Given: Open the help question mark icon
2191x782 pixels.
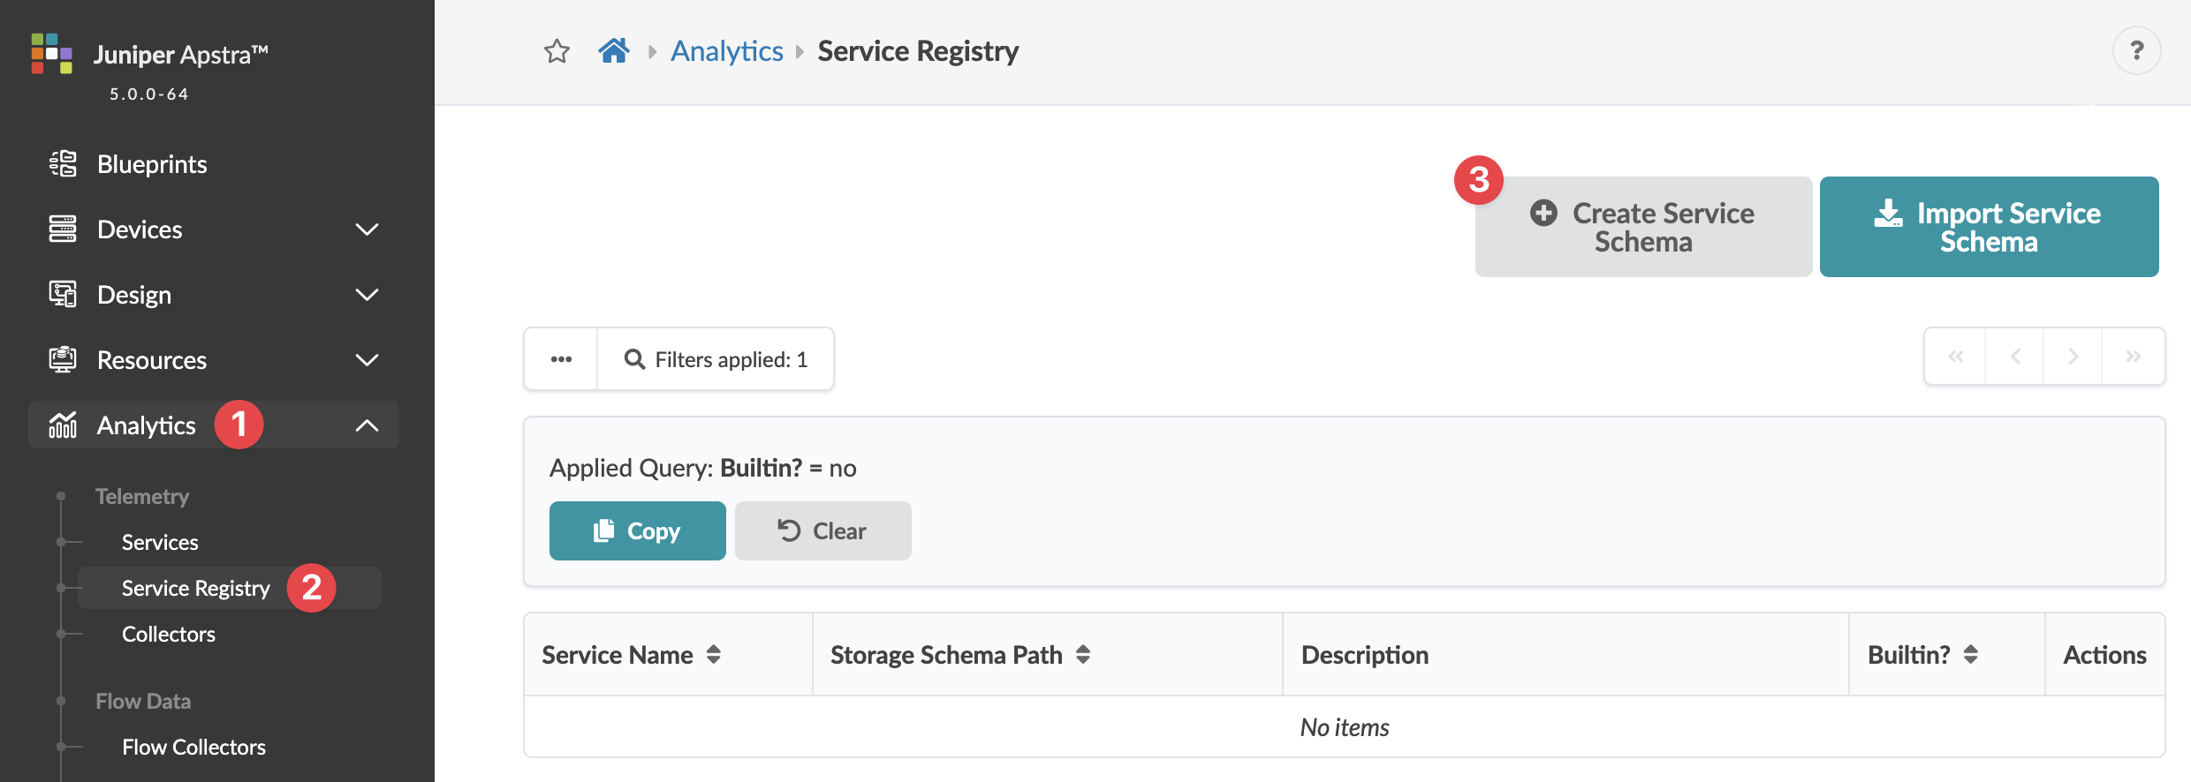Looking at the screenshot, I should [x=2136, y=50].
